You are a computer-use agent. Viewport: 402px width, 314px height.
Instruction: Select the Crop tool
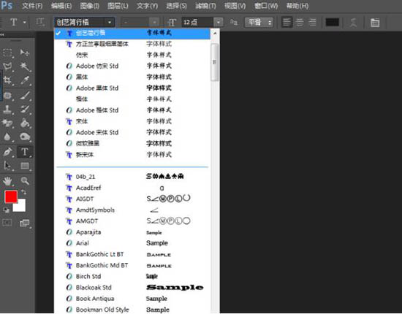(7, 80)
